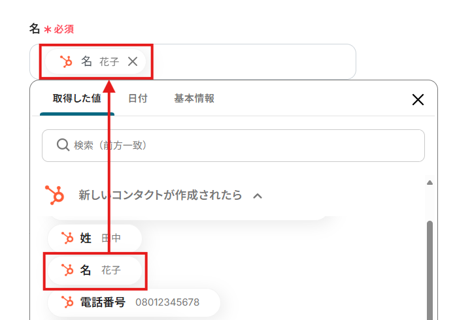Click the HubSpot icon on 姓 row

[x=67, y=238]
